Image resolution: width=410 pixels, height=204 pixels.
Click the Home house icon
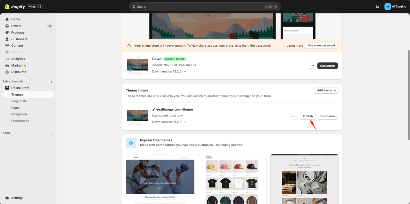tap(7, 19)
